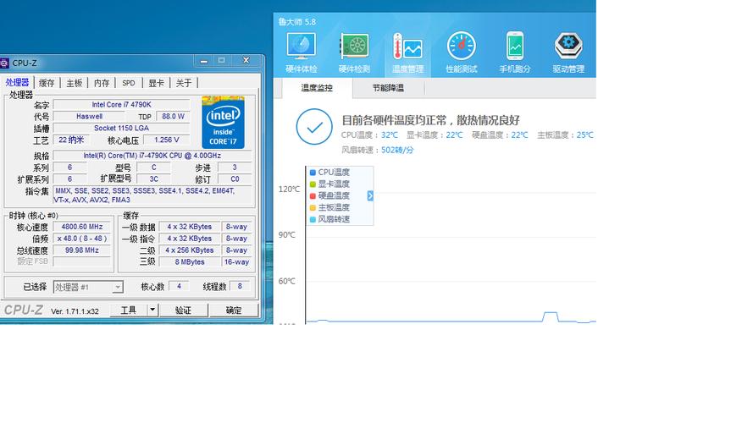The width and height of the screenshot is (753, 423).
Task: Switch to 温度监控 tab
Action: click(x=317, y=88)
